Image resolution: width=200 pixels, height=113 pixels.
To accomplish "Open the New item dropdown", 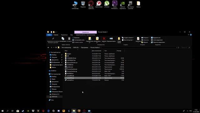I will tap(128, 38).
